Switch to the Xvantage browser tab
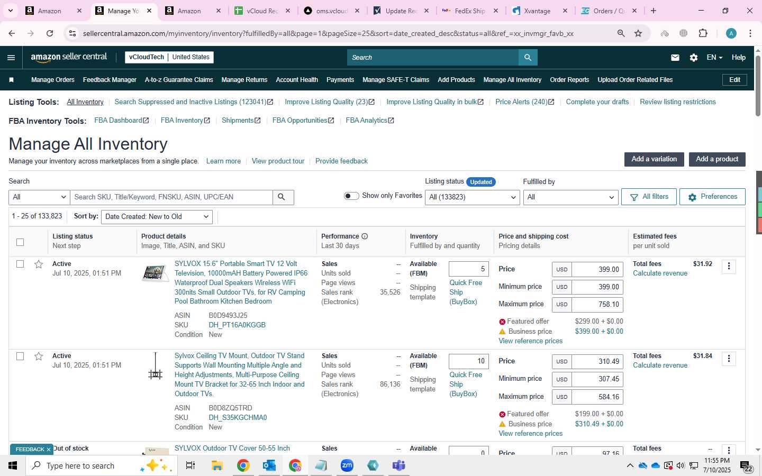This screenshot has height=476, width=762. pyautogui.click(x=537, y=11)
